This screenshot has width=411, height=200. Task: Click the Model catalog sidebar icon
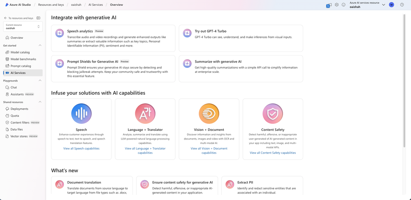(x=7, y=52)
